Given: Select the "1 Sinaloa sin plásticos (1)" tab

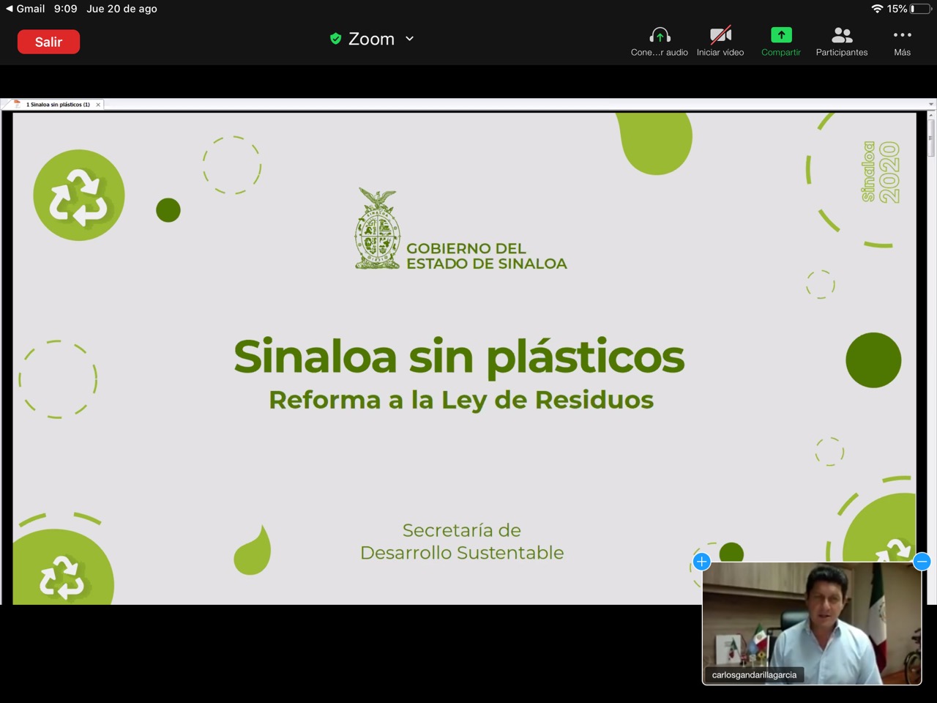Looking at the screenshot, I should tap(58, 105).
